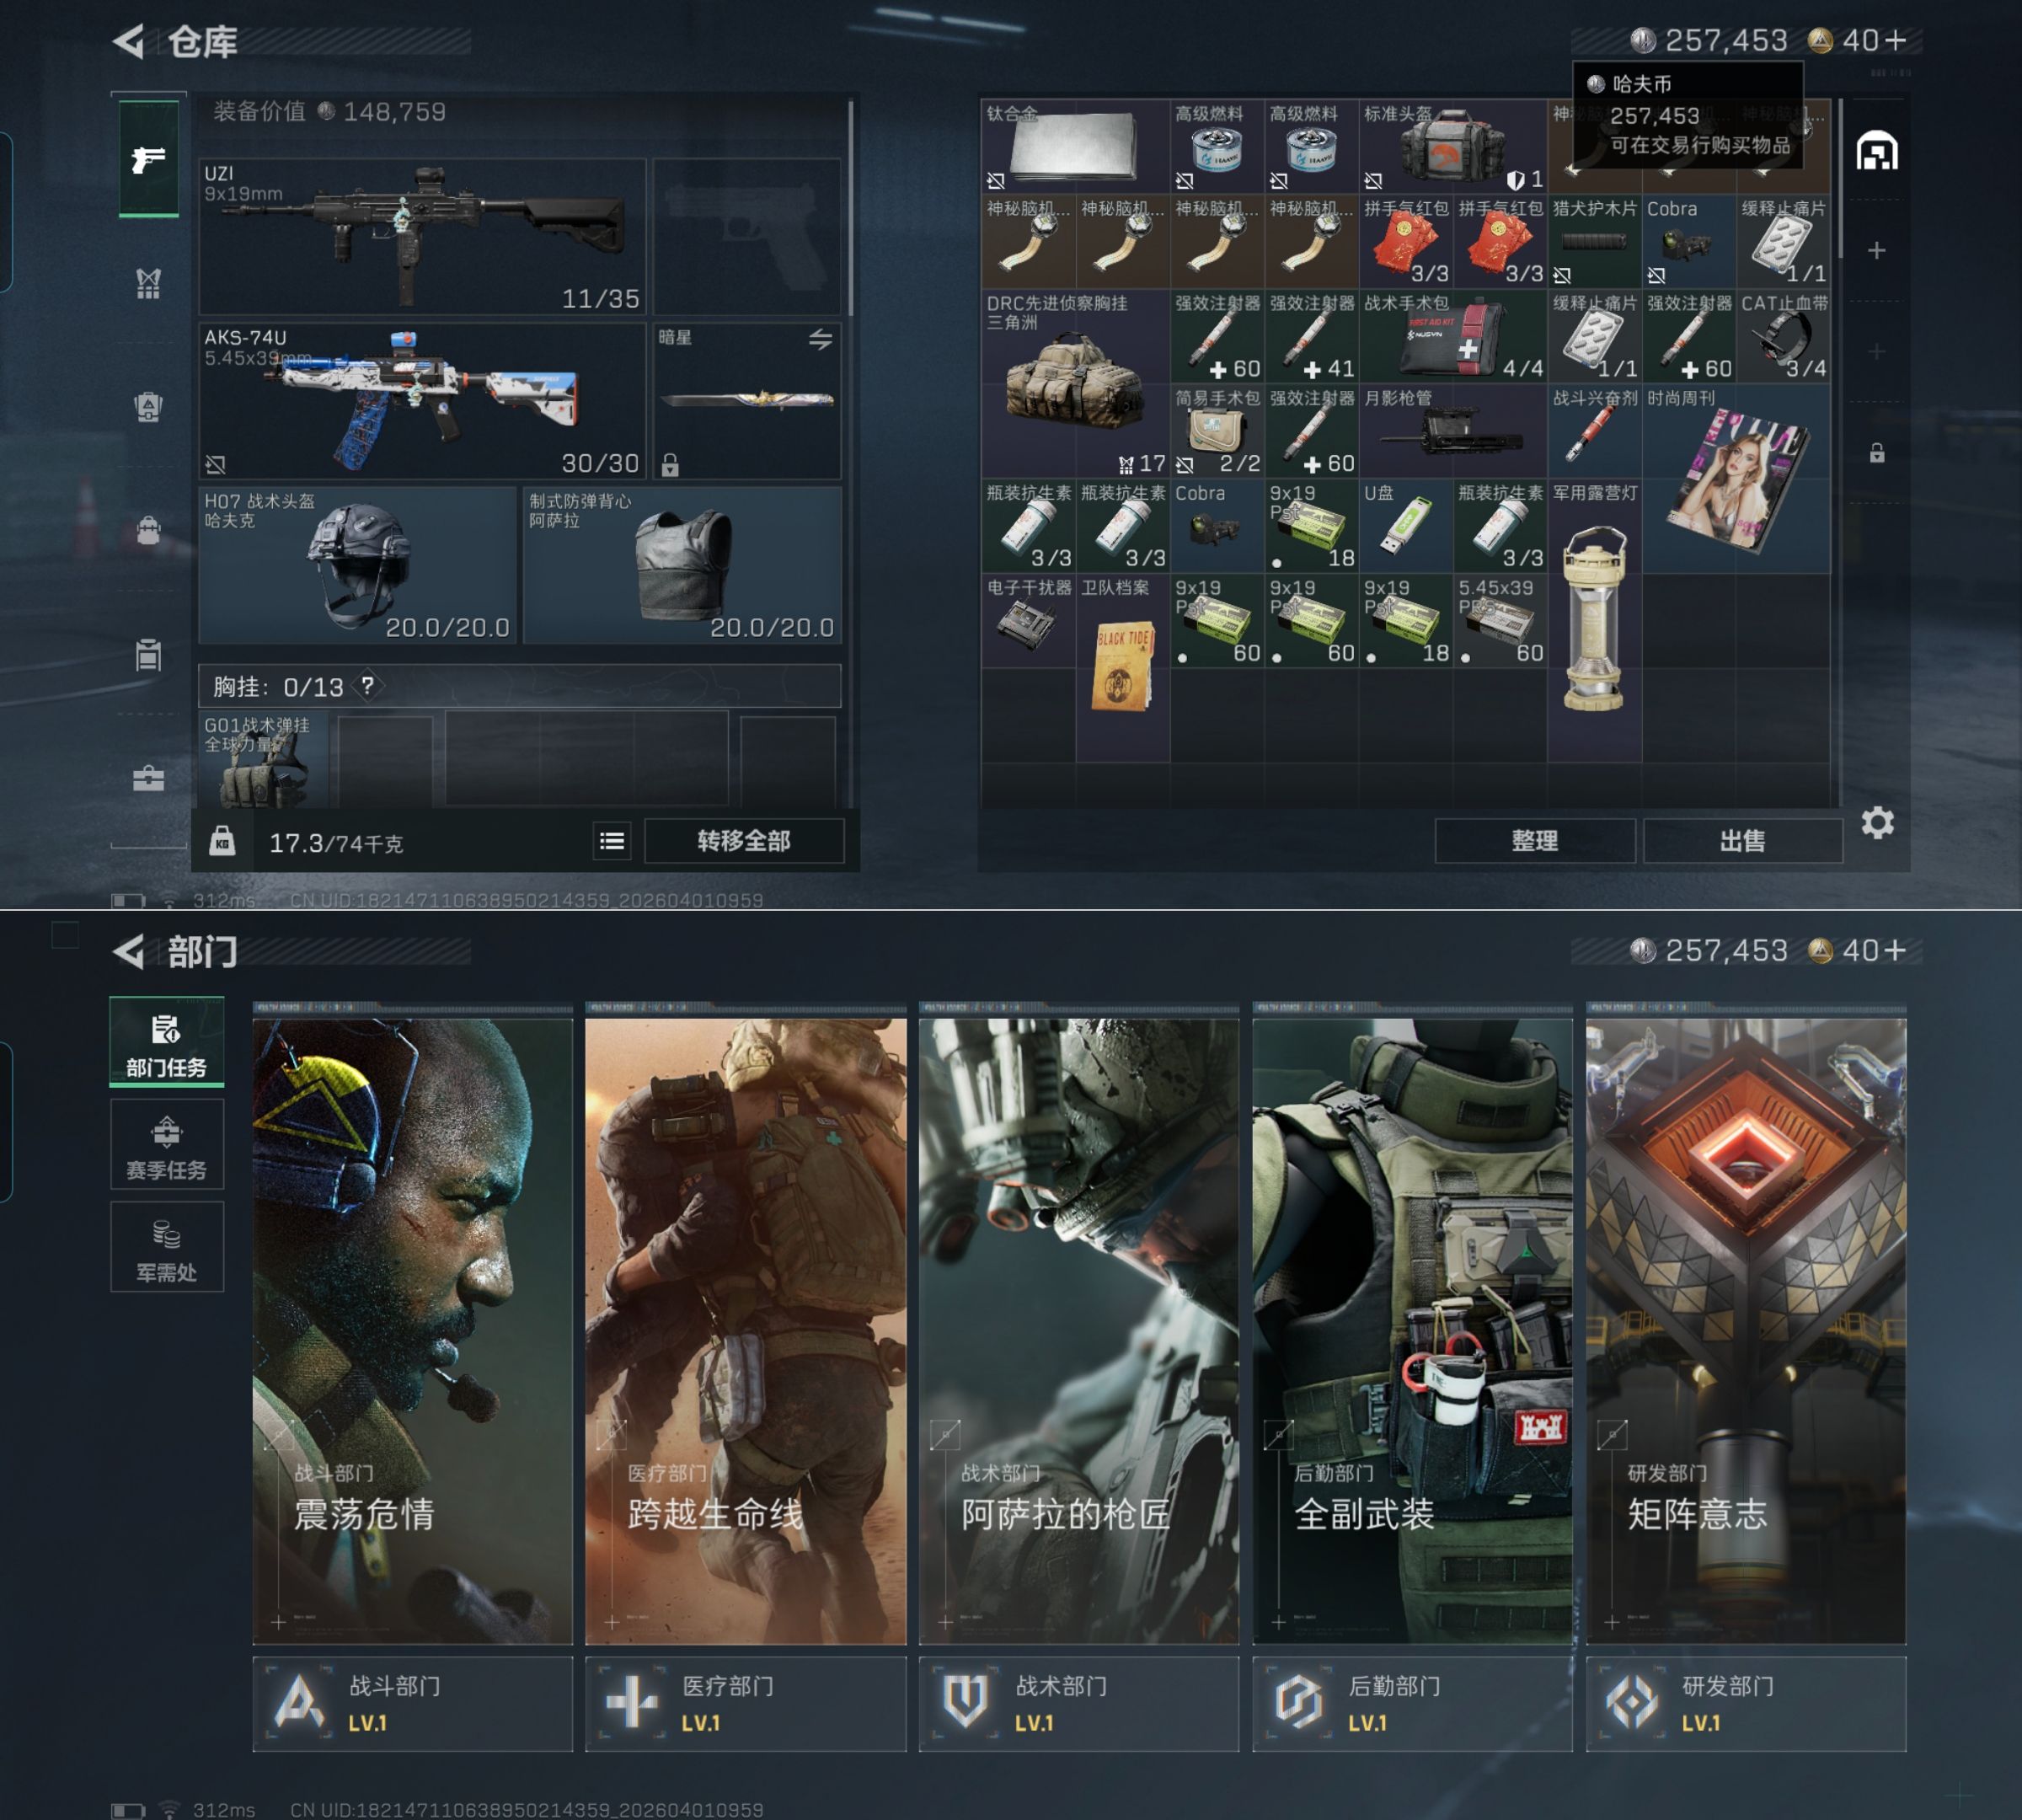Open the chest rig sidebar category
Viewport: 2022px width, 1820px height.
(149, 284)
